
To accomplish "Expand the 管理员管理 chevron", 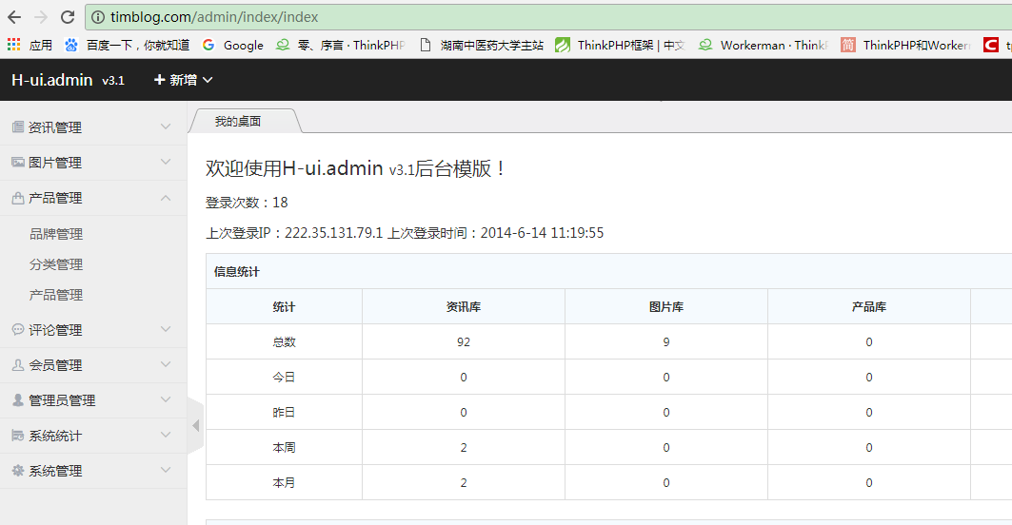I will tap(166, 399).
